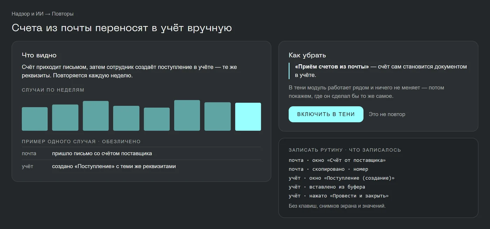Click row «создано «Поступление» с теми же реквизитами»

point(141,166)
